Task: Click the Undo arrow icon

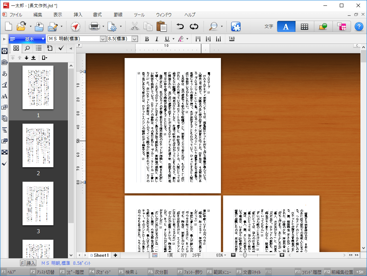Action: click(180, 26)
